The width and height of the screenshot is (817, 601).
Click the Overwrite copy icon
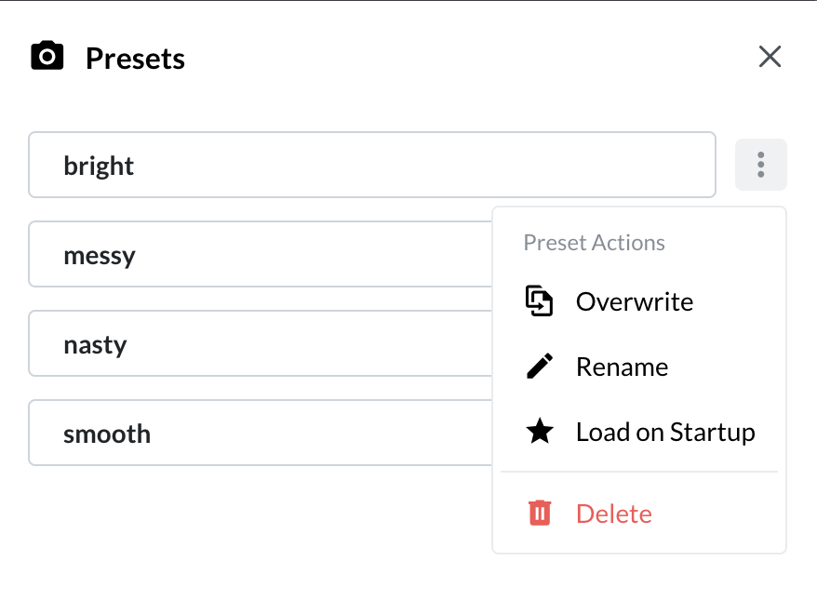coord(539,301)
